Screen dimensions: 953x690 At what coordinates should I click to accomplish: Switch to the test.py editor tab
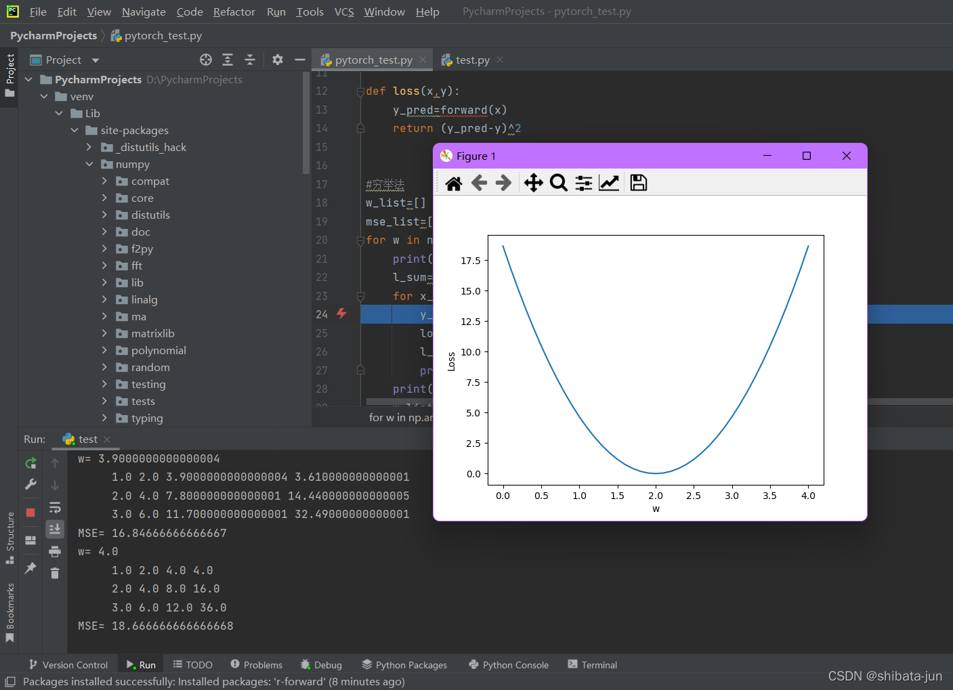pos(472,60)
